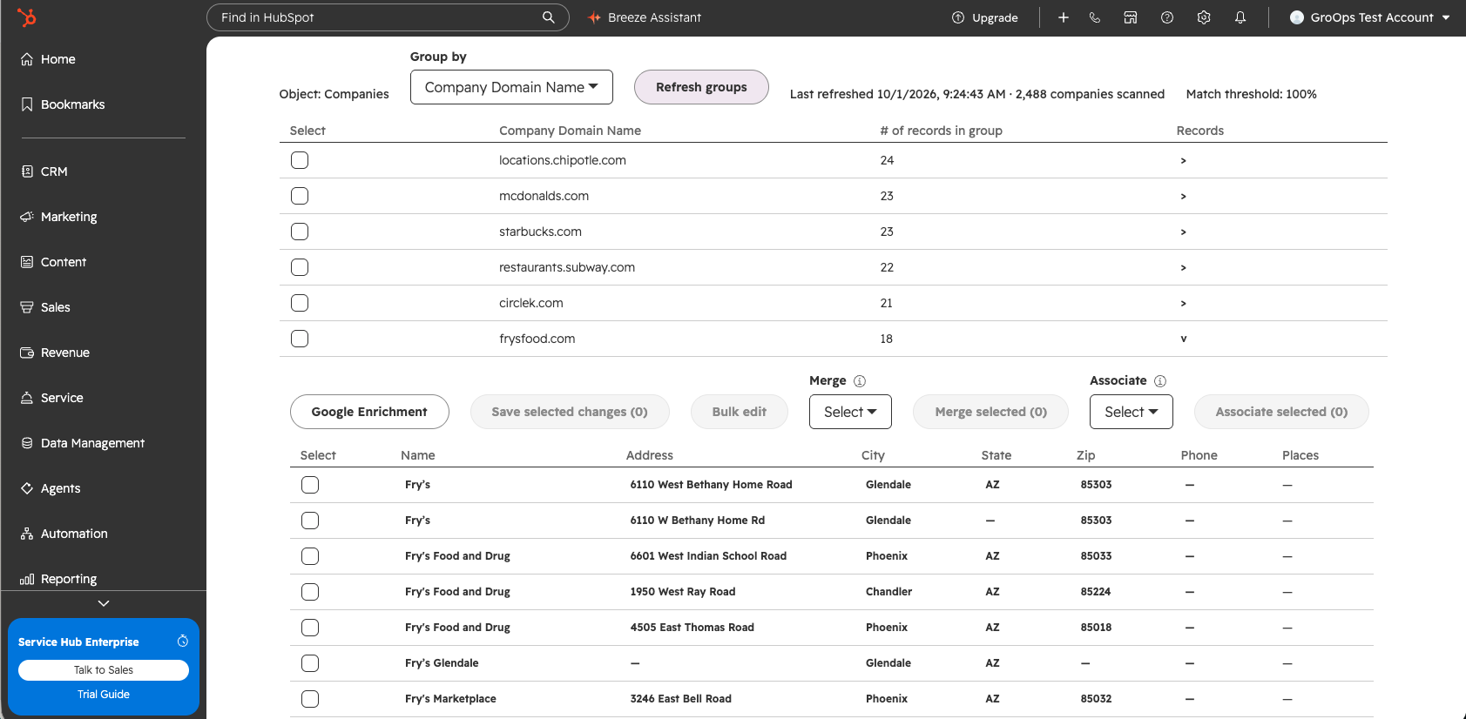
Task: Click the Google Enrichment button
Action: (x=369, y=412)
